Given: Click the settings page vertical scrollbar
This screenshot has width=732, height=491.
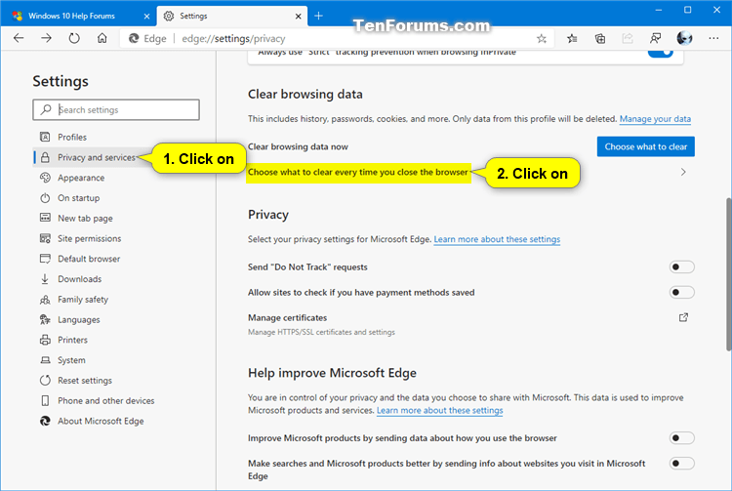Looking at the screenshot, I should point(728,274).
